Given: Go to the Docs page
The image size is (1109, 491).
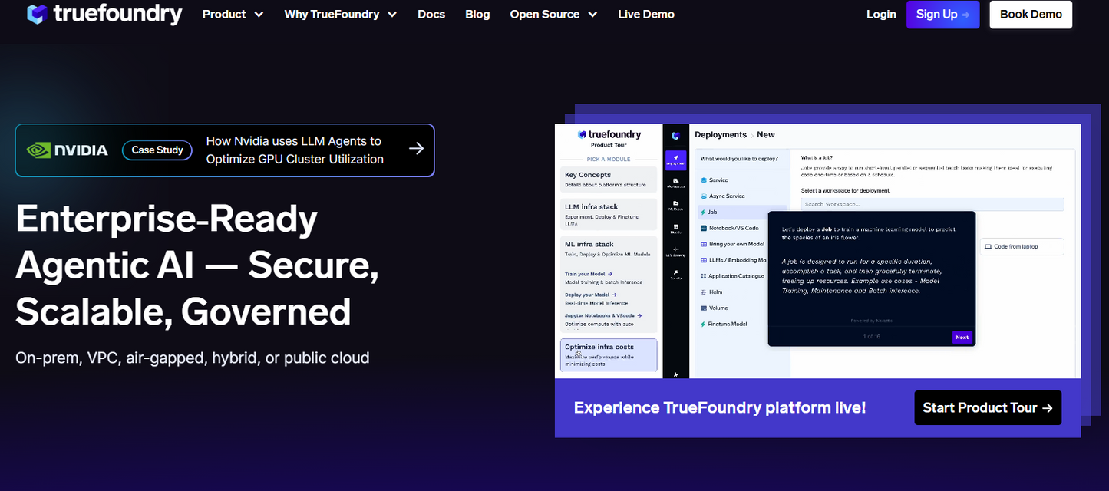Looking at the screenshot, I should (x=431, y=14).
